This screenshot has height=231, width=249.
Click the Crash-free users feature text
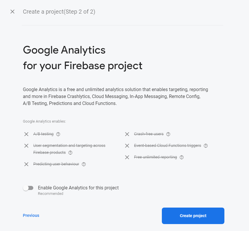pos(149,134)
